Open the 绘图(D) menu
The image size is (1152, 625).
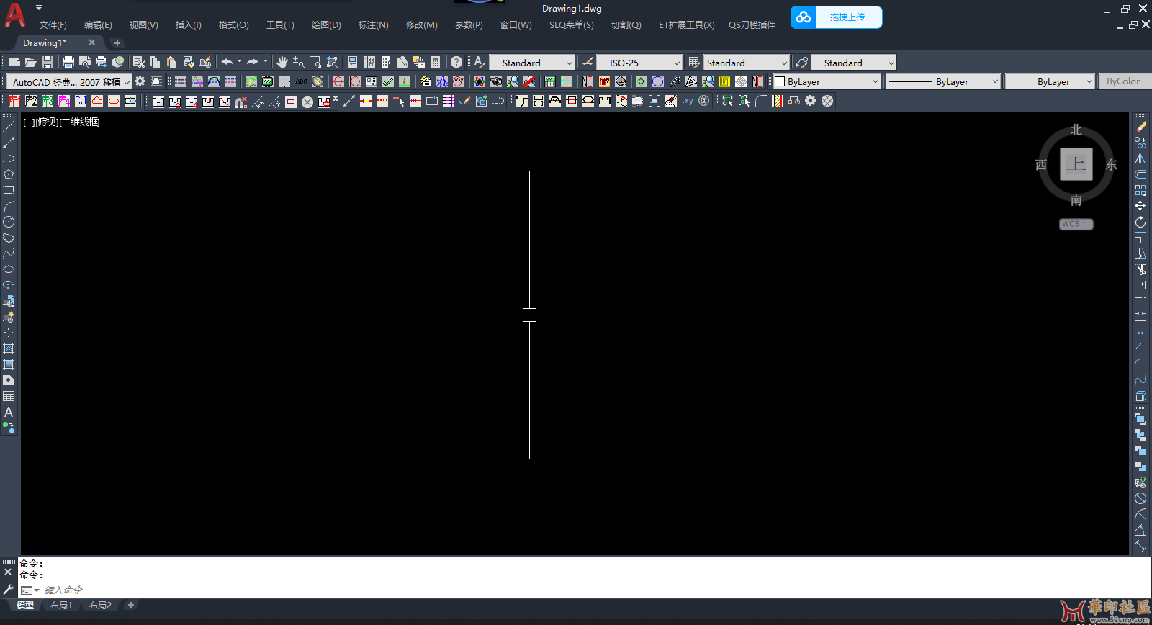(x=326, y=25)
